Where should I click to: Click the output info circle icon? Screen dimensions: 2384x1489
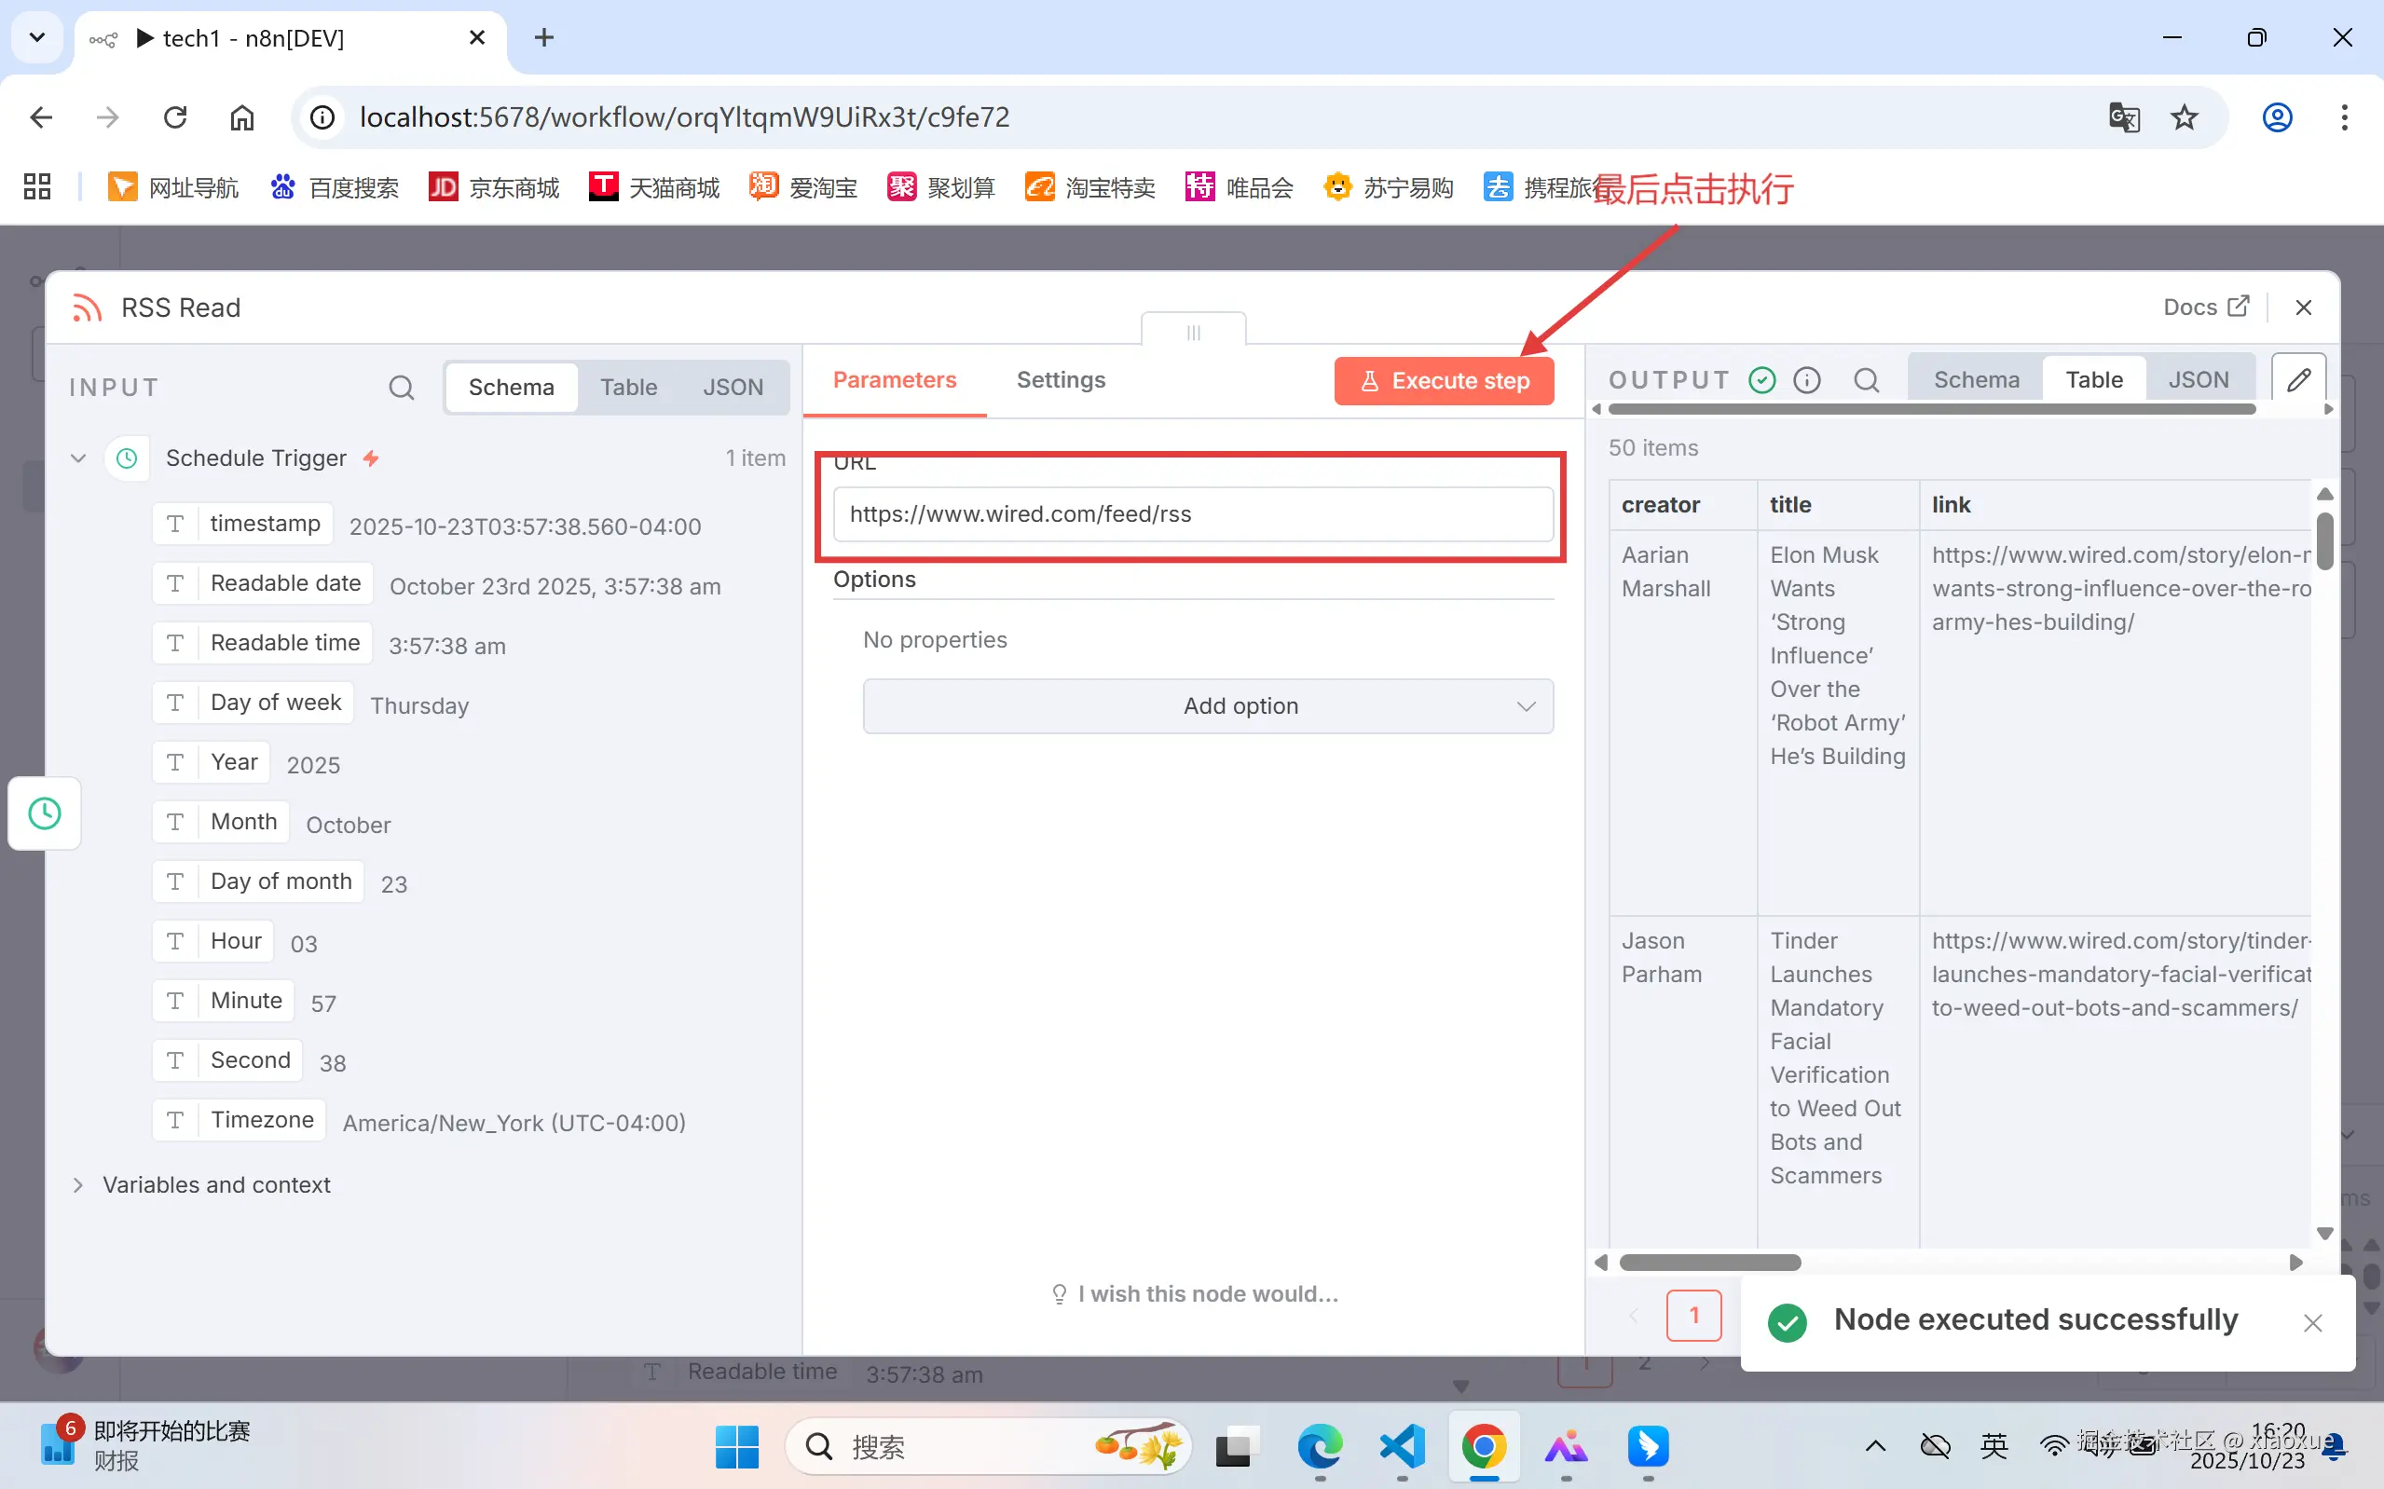point(1807,380)
